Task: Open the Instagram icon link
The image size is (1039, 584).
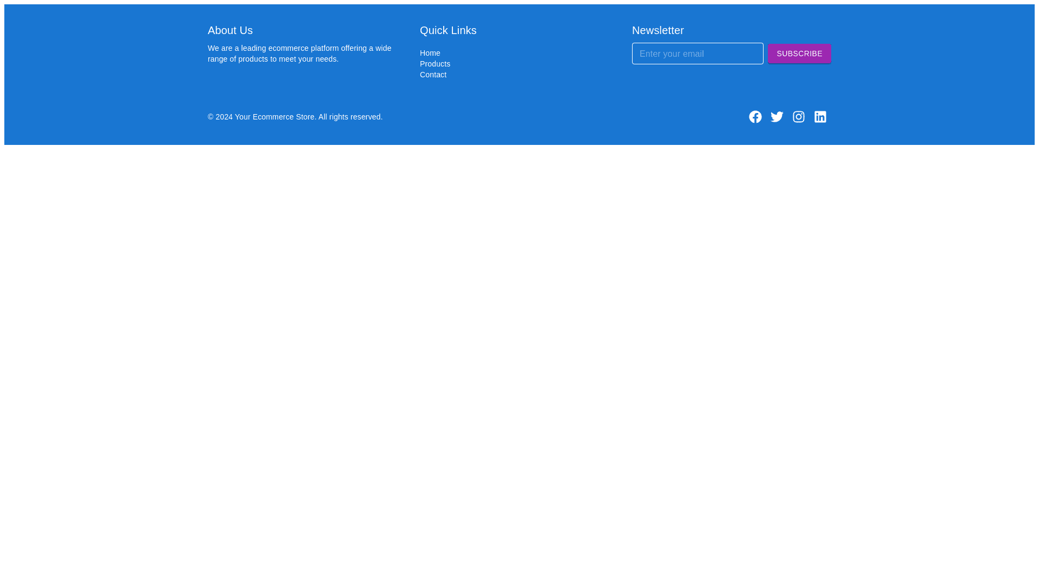Action: (x=798, y=117)
